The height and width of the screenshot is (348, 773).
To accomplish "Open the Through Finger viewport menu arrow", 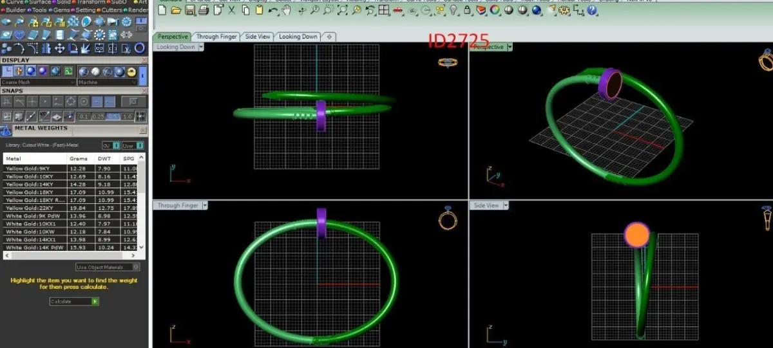I will (x=205, y=205).
